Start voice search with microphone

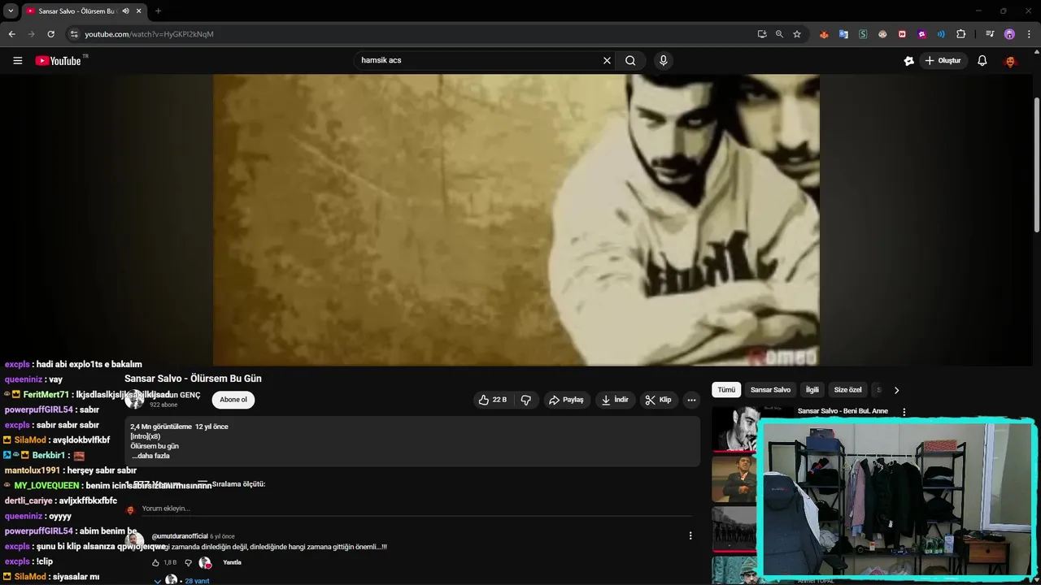pyautogui.click(x=664, y=60)
